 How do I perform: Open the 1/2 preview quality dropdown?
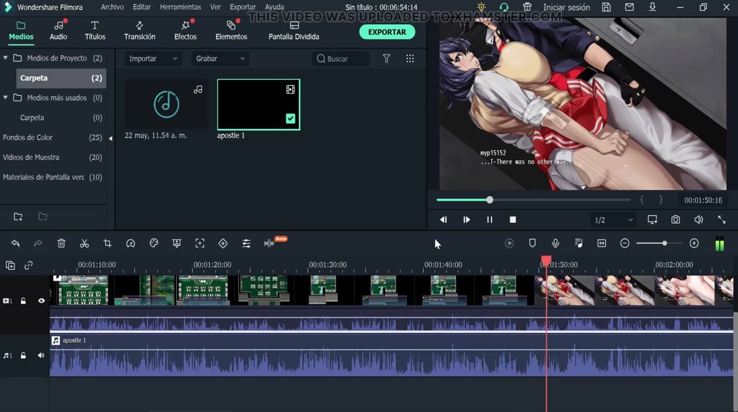click(613, 220)
